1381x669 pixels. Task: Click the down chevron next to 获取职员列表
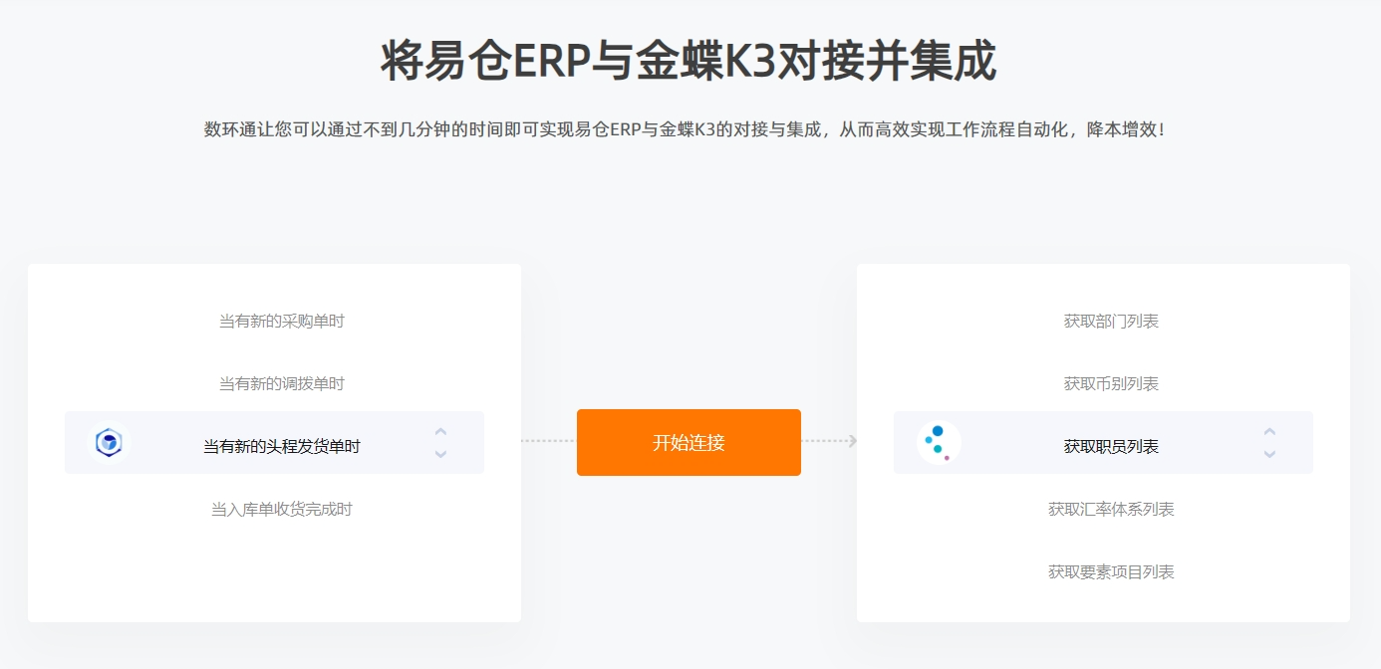(1268, 454)
